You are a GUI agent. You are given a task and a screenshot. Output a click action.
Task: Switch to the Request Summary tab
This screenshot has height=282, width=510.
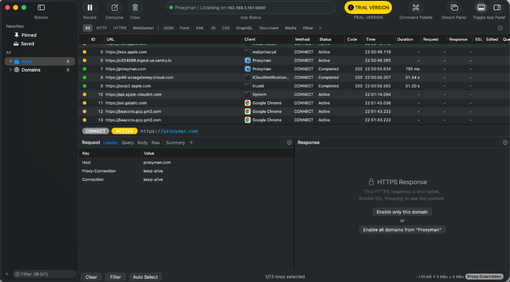[x=175, y=142]
